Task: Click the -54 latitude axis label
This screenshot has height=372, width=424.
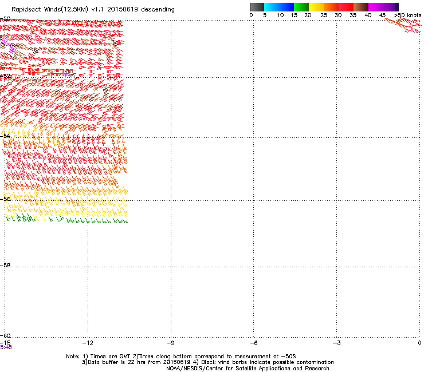Action: (5, 136)
